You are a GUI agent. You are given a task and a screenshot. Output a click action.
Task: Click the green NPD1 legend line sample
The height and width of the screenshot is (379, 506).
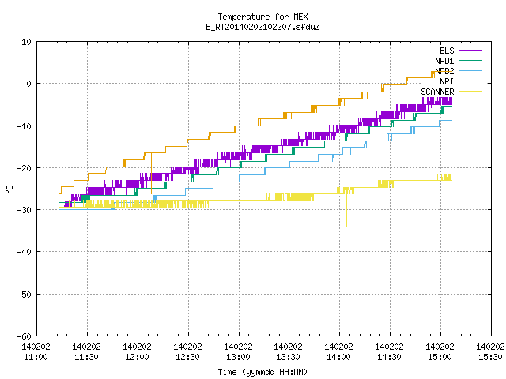470,60
